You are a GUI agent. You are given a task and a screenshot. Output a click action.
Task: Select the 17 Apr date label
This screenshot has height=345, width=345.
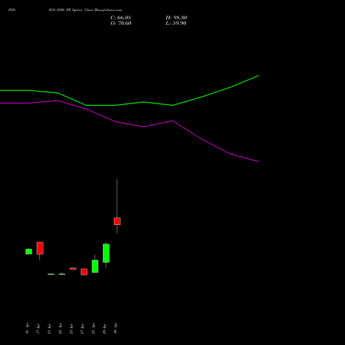tap(39, 328)
